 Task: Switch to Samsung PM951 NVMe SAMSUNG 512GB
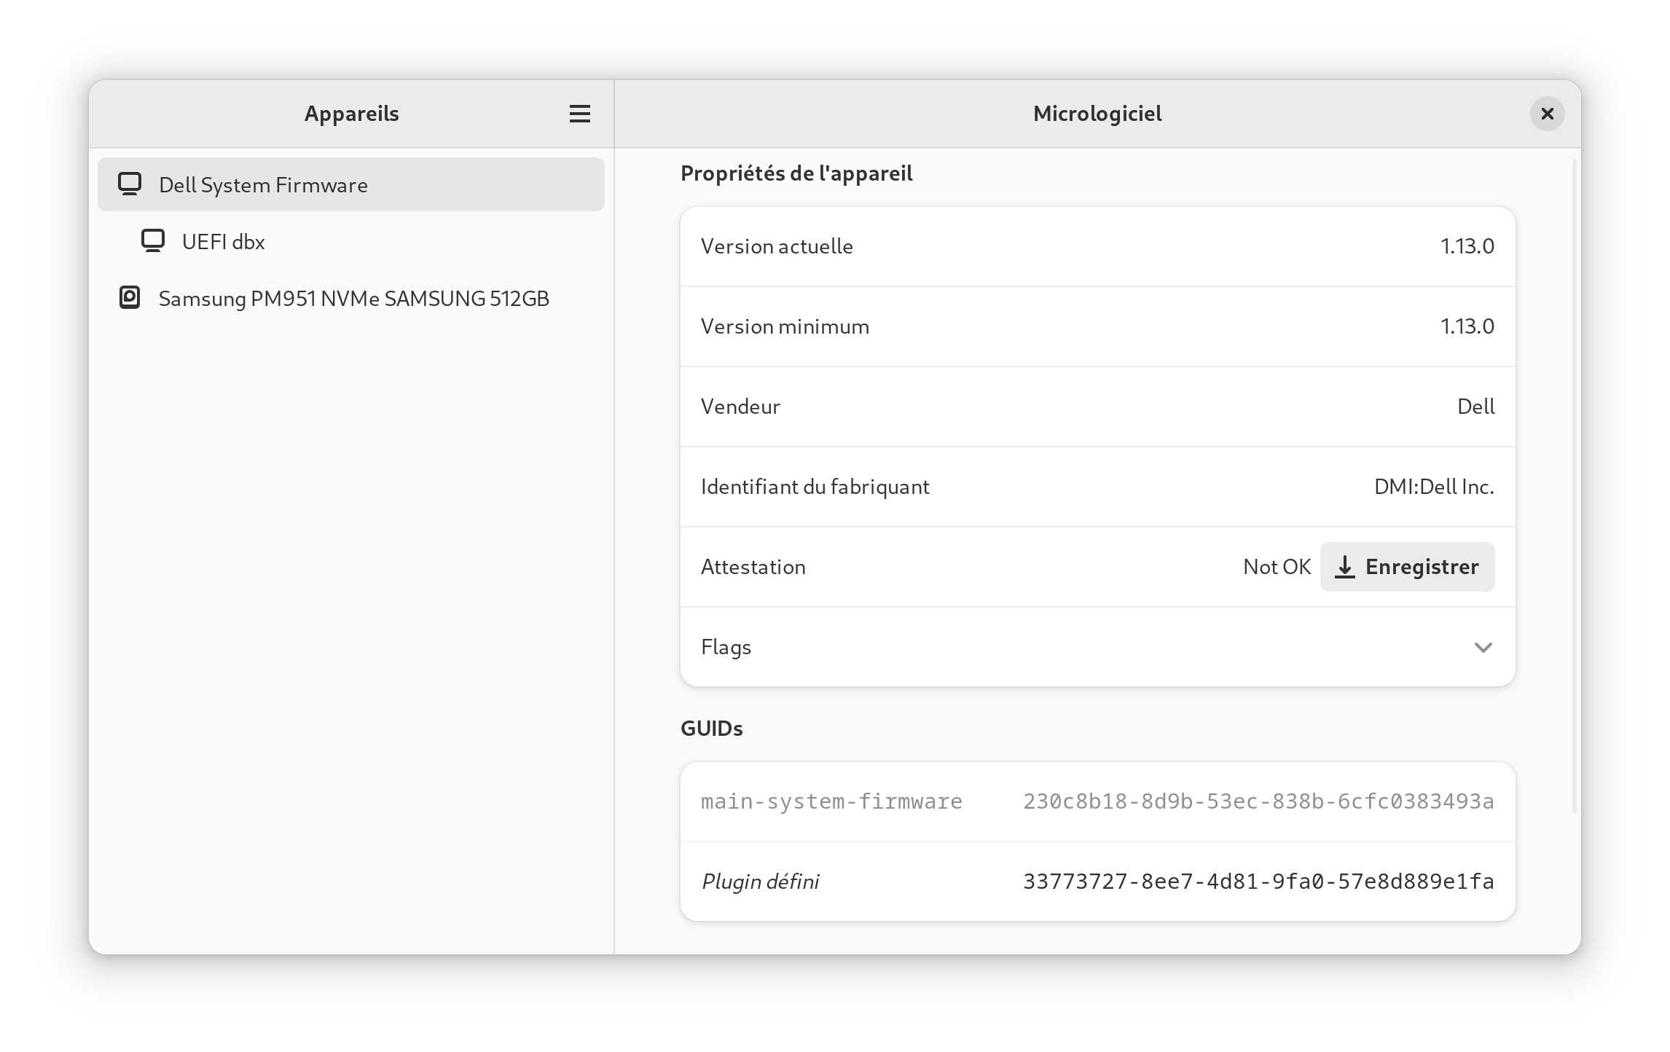pyautogui.click(x=353, y=297)
